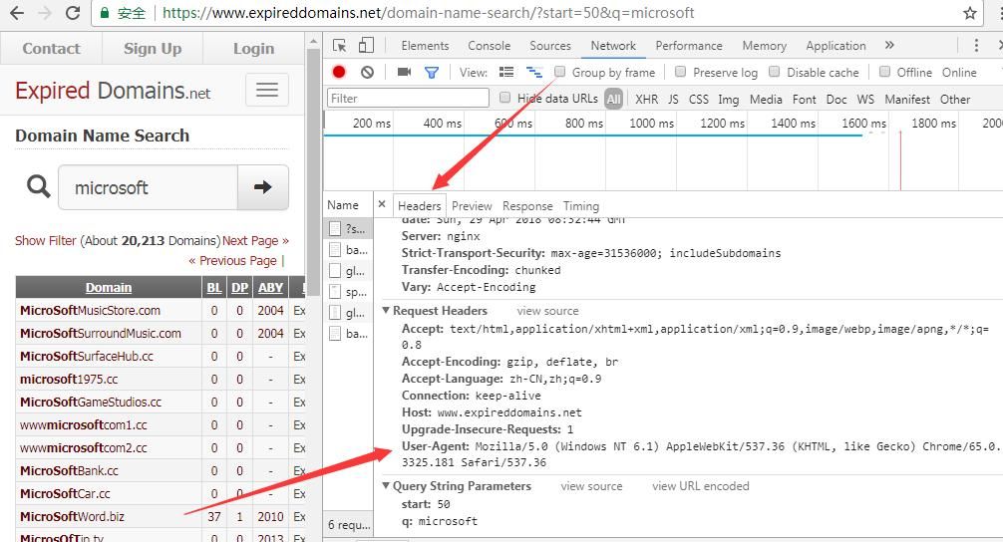The height and width of the screenshot is (542, 1003).
Task: Go to Next Page link
Action: pos(255,241)
